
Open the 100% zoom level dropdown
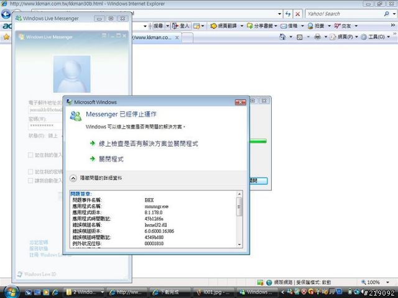[x=387, y=282]
